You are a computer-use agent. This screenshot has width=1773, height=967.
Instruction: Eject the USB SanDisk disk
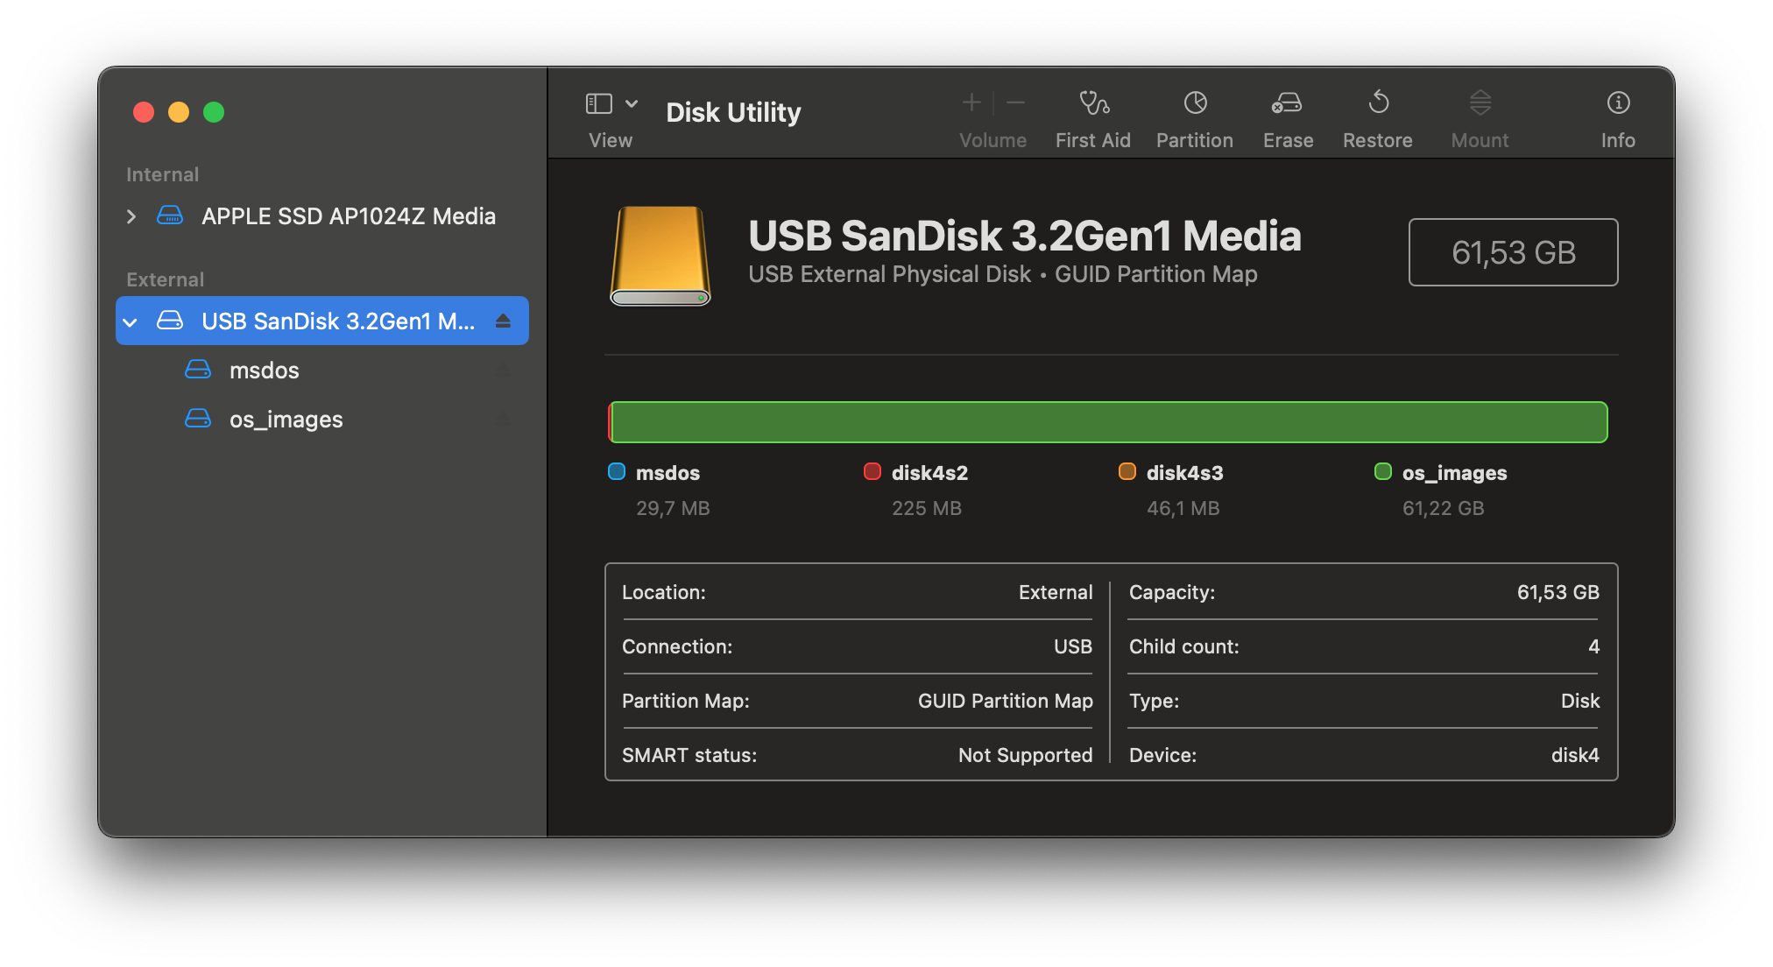503,321
